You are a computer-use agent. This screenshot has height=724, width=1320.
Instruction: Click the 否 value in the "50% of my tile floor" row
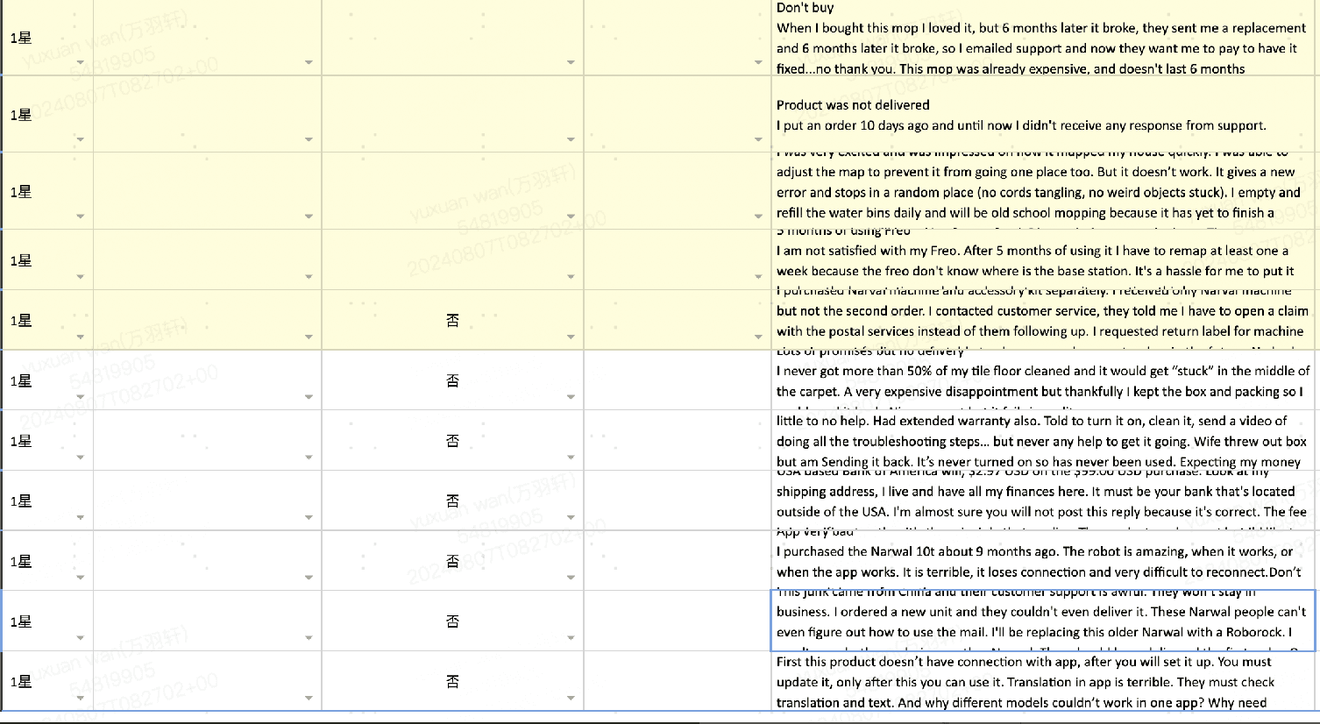tap(452, 380)
